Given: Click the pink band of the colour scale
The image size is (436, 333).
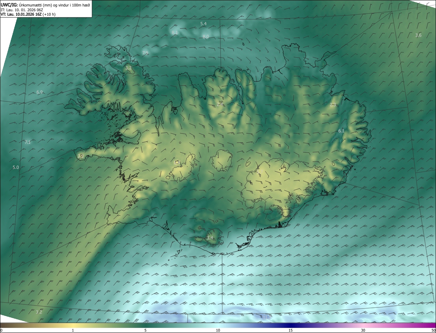Looking at the screenshot, I should tap(363, 326).
